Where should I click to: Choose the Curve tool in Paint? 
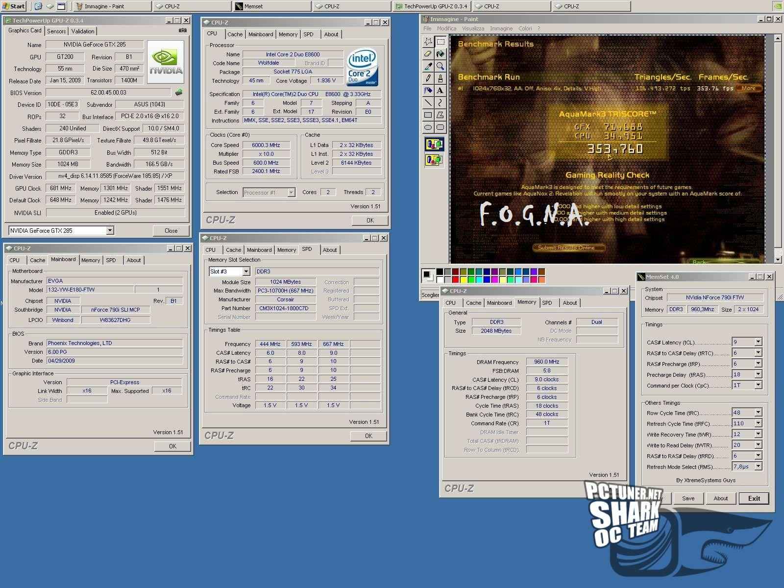(440, 103)
